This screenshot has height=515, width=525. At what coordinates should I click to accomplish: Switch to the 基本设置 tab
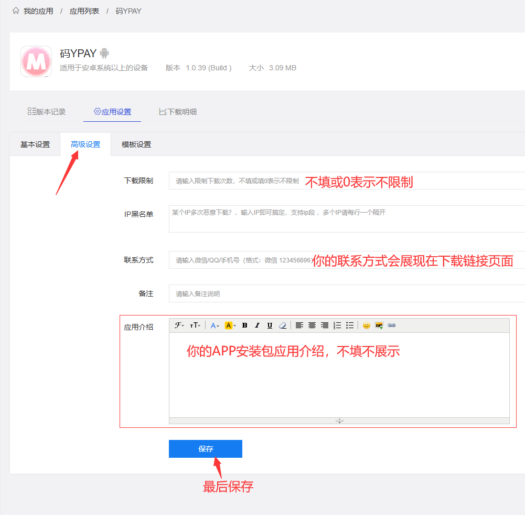[35, 144]
